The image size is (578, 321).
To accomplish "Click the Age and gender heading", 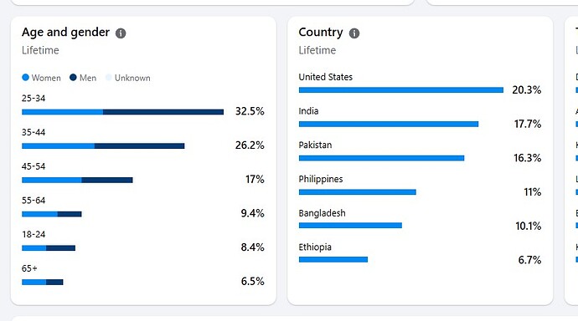I will tap(65, 33).
